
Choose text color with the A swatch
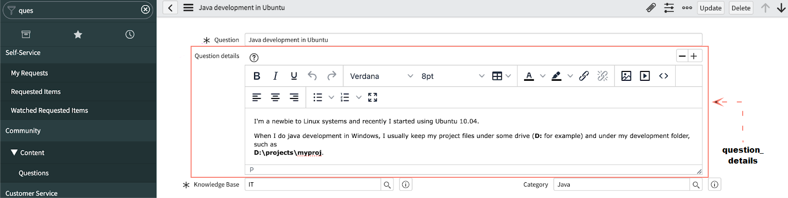(529, 76)
